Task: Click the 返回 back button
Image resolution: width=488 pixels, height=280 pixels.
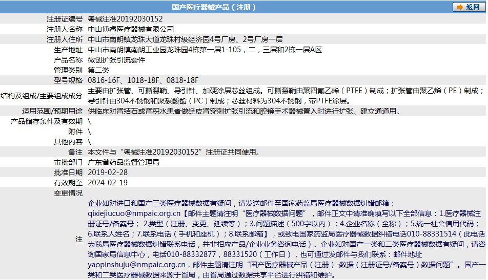Action: click(x=469, y=7)
